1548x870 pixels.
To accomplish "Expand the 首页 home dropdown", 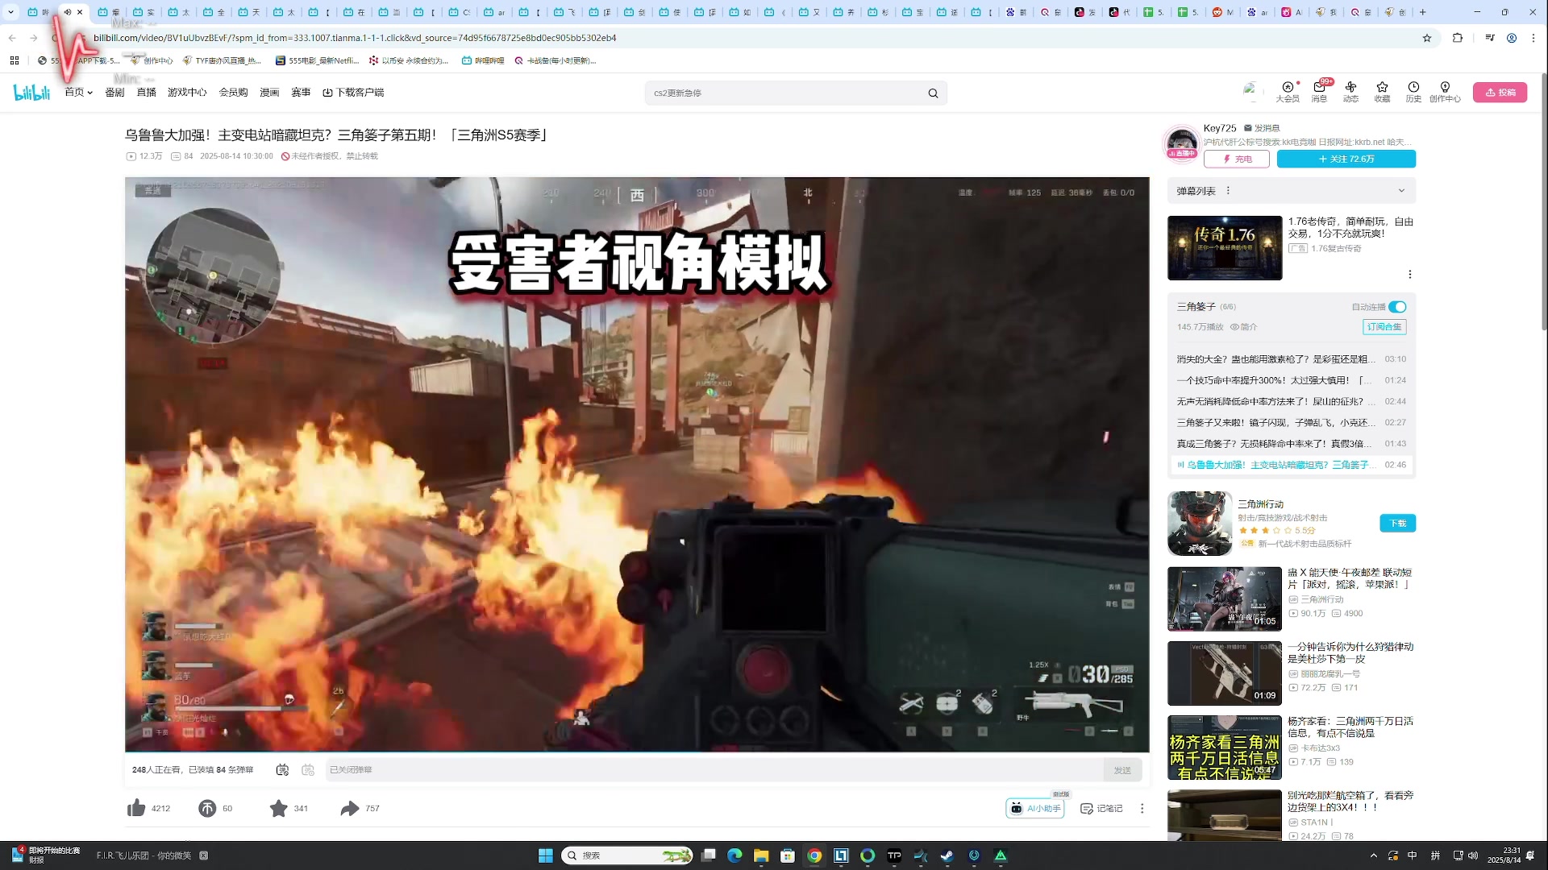I will [x=78, y=93].
